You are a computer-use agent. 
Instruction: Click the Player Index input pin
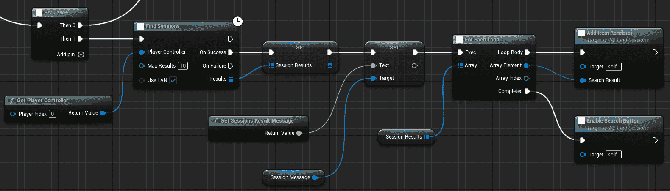[x=13, y=114]
